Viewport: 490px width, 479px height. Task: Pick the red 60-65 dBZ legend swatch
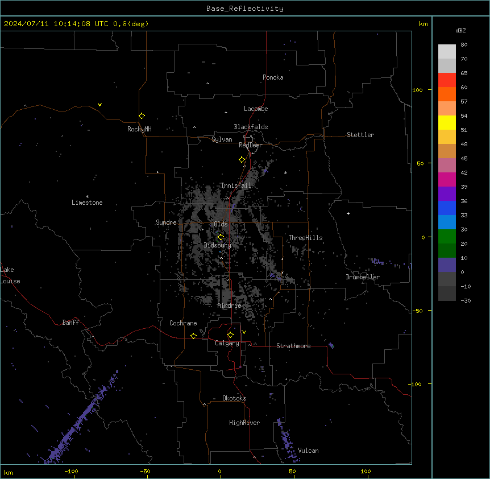(x=447, y=80)
